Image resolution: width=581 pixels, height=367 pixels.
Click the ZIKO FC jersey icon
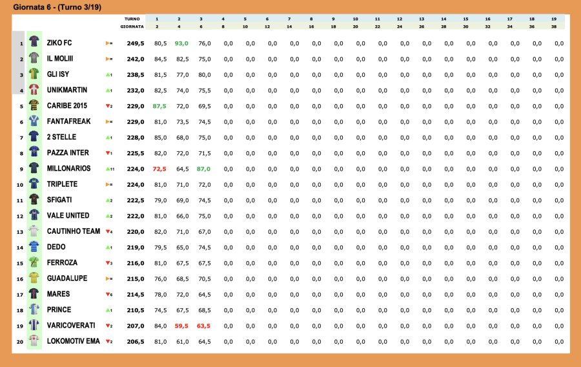(34, 41)
